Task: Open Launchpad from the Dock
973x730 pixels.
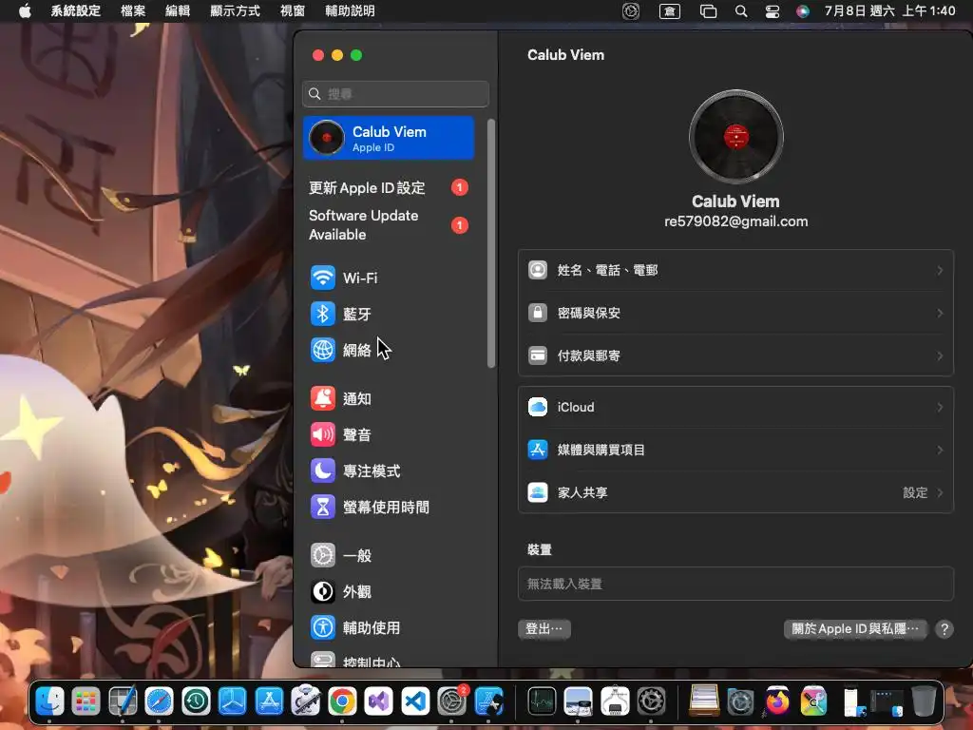Action: 86,702
